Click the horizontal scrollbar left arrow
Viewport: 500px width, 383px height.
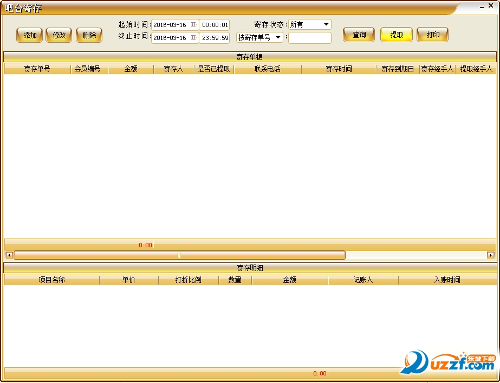point(9,255)
